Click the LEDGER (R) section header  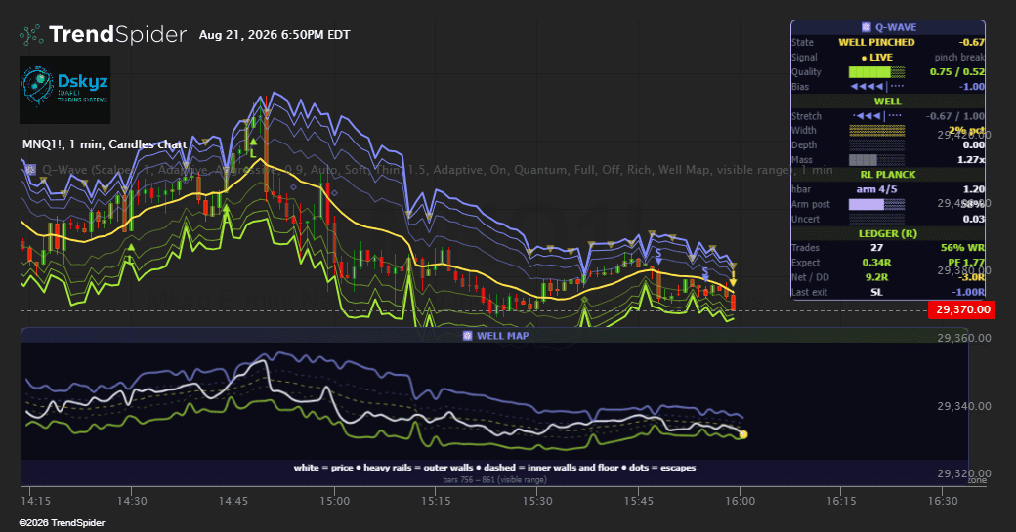[888, 233]
